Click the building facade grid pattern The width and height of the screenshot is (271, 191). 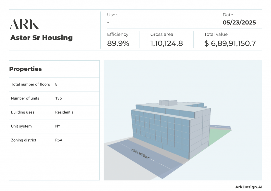pos(159,127)
